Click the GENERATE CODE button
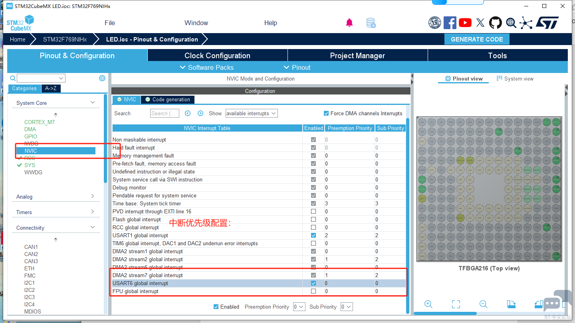The width and height of the screenshot is (575, 323). click(x=477, y=39)
